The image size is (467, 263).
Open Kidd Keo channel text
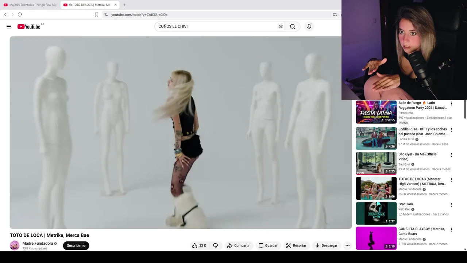(x=404, y=210)
